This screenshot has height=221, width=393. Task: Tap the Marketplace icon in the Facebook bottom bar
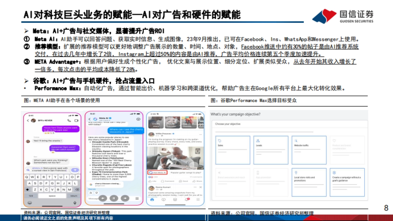point(175,199)
